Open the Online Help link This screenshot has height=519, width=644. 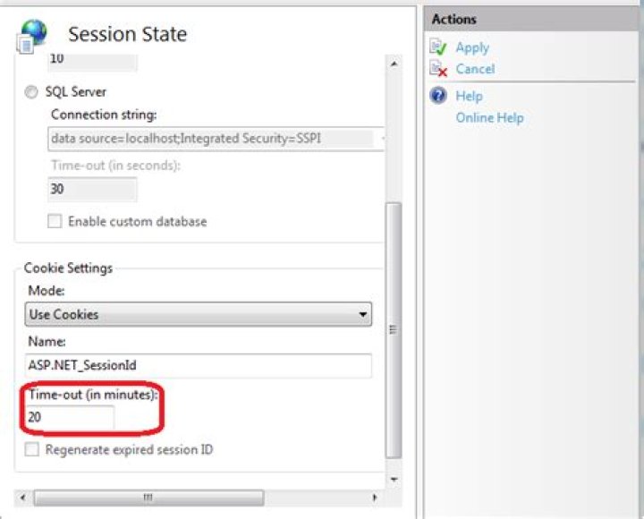pos(489,118)
